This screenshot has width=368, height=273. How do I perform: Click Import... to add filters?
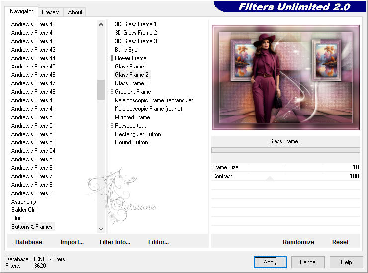pos(72,242)
